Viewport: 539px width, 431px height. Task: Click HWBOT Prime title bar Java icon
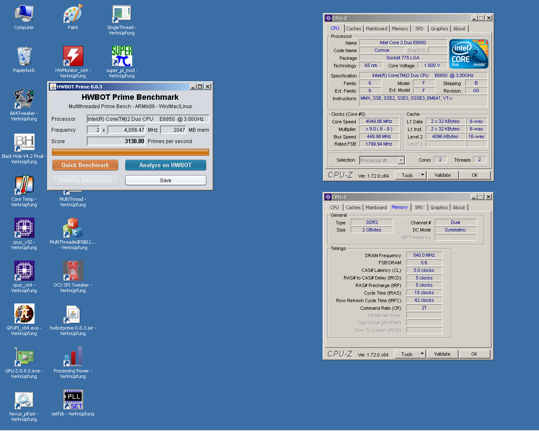(53, 87)
